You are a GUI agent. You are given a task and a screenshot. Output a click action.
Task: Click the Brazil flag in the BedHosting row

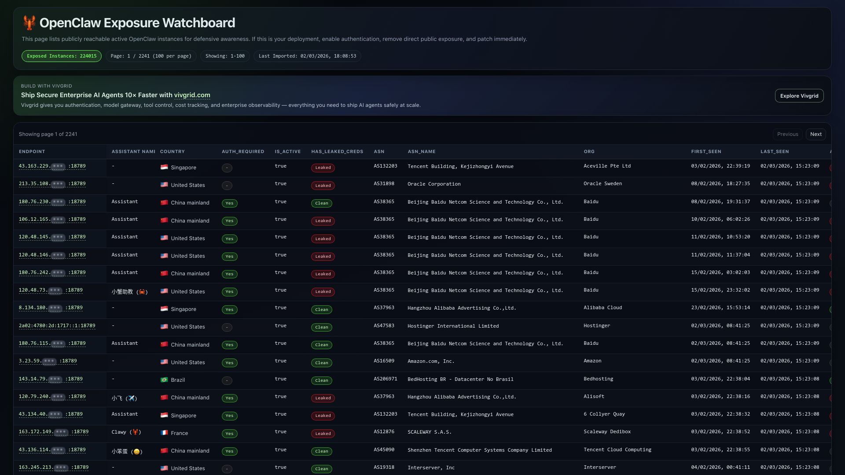point(164,380)
